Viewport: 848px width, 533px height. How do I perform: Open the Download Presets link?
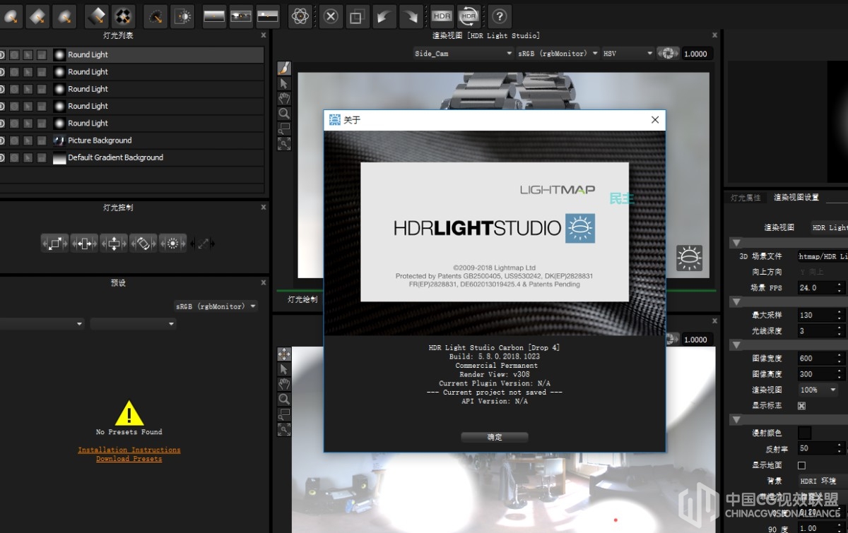[x=129, y=459]
